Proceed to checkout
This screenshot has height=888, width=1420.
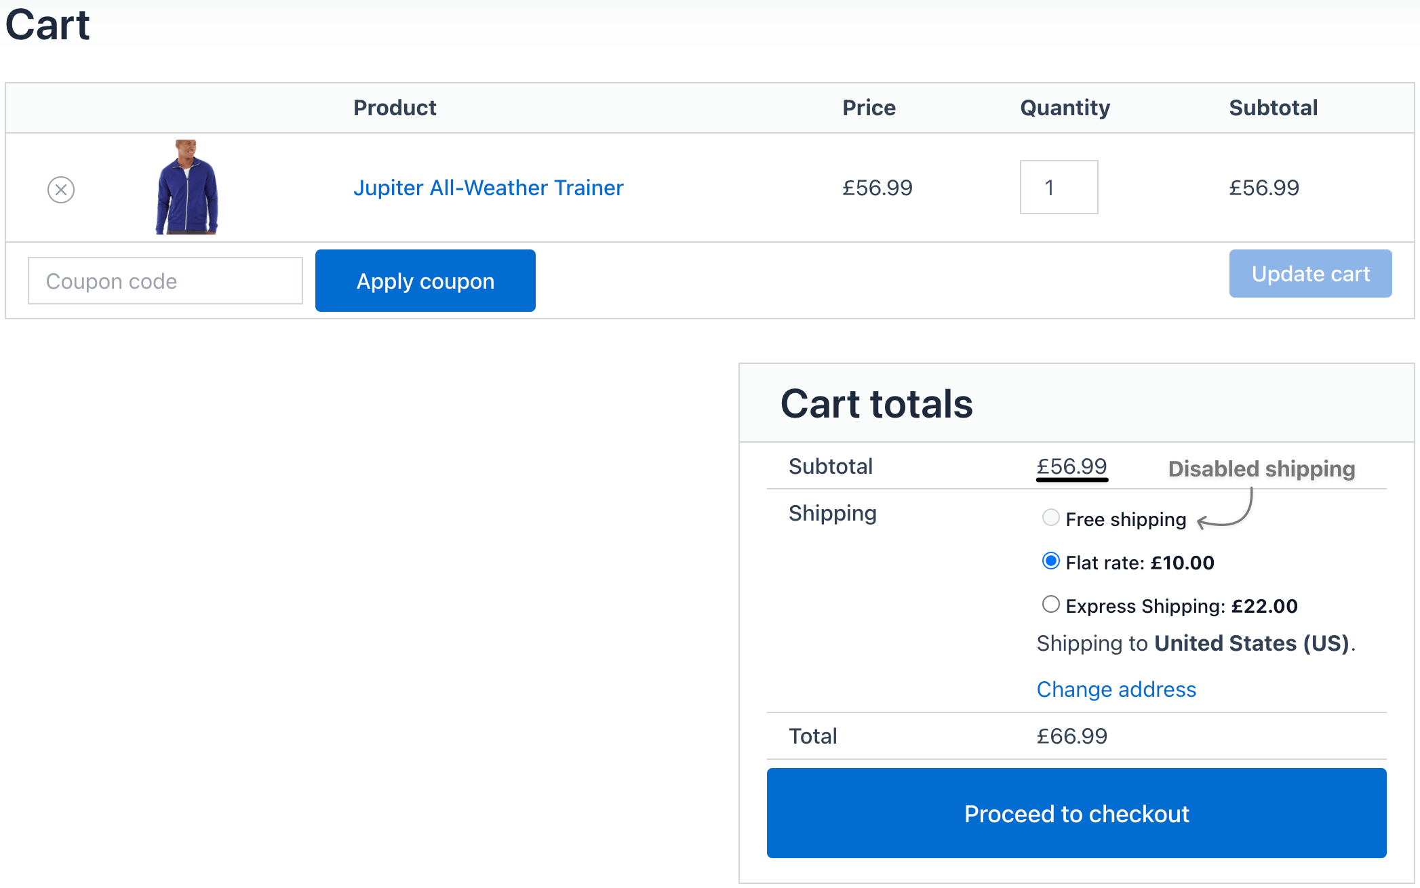(1076, 813)
